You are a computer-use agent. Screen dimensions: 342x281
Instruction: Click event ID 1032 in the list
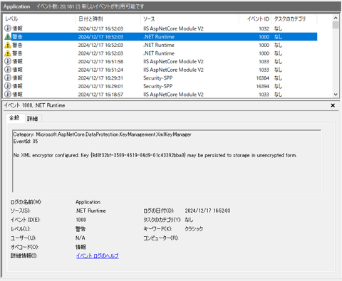tap(264, 28)
